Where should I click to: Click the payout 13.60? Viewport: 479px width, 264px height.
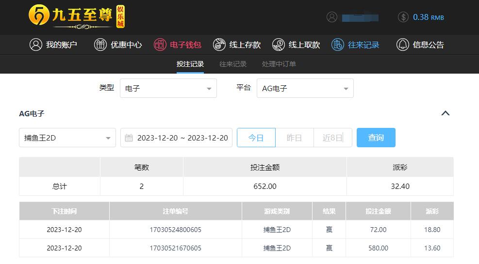[432, 248]
